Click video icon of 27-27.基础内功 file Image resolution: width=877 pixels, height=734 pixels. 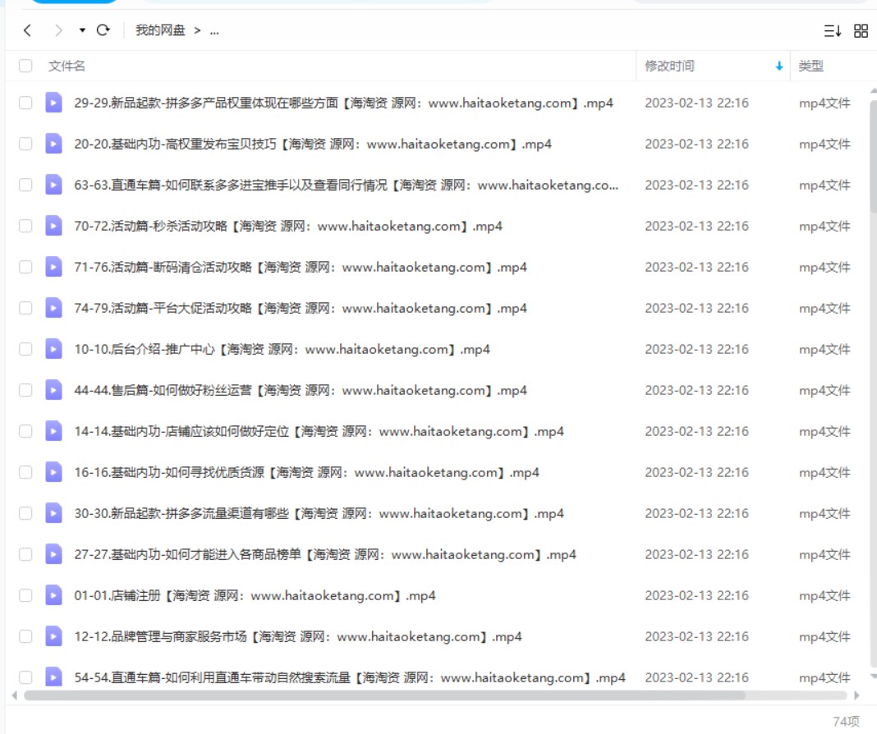coord(53,554)
